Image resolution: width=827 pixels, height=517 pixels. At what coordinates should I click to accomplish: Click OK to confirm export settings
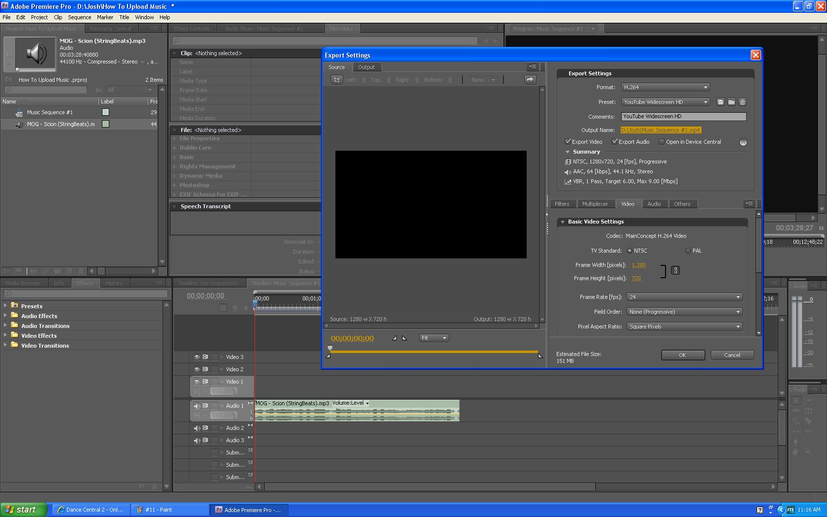tap(683, 355)
